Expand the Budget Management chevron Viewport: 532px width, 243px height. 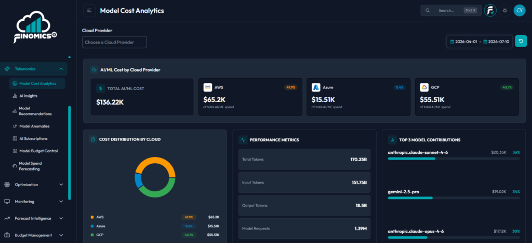coord(61,235)
